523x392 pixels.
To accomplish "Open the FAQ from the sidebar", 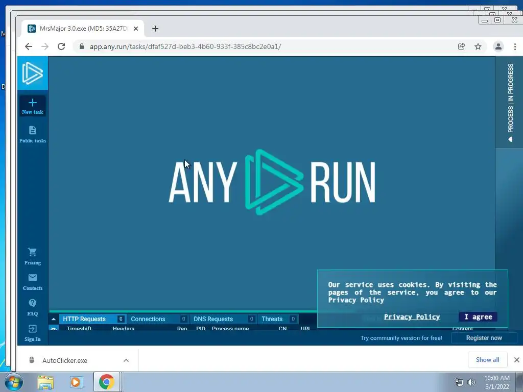I will click(x=32, y=307).
